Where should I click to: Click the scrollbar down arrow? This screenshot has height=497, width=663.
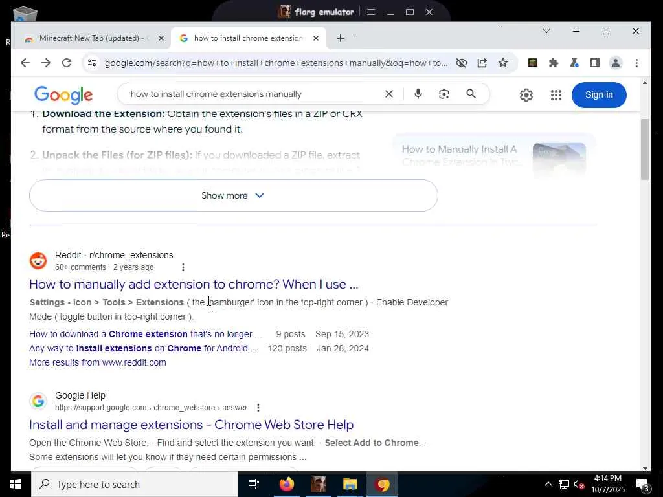645,468
